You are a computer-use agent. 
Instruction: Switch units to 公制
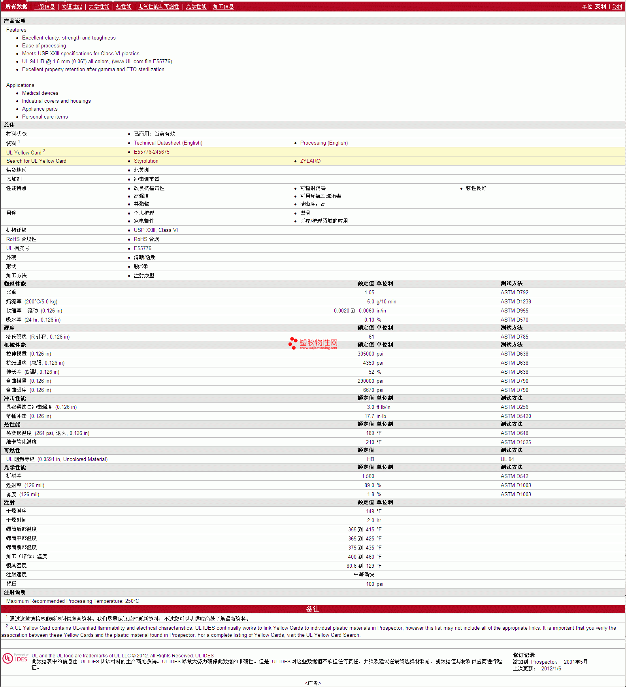click(617, 7)
